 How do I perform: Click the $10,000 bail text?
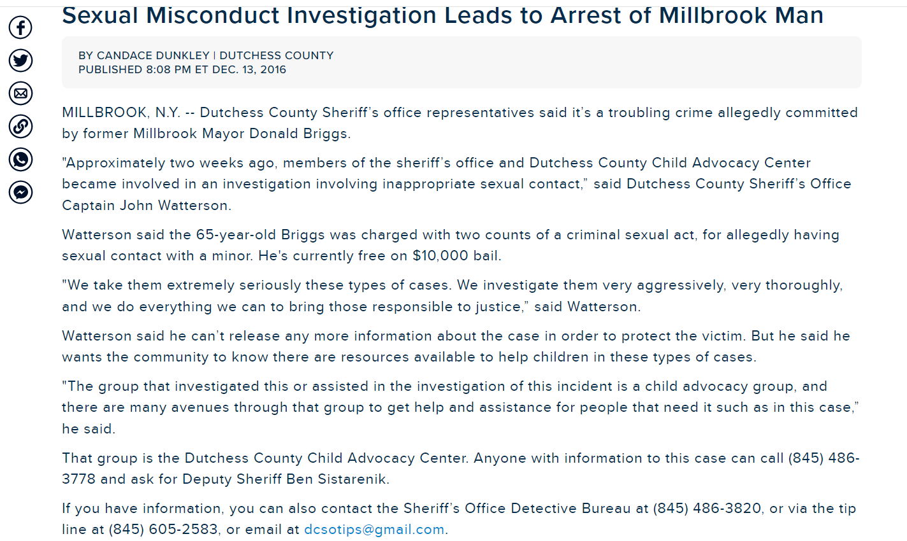point(456,256)
